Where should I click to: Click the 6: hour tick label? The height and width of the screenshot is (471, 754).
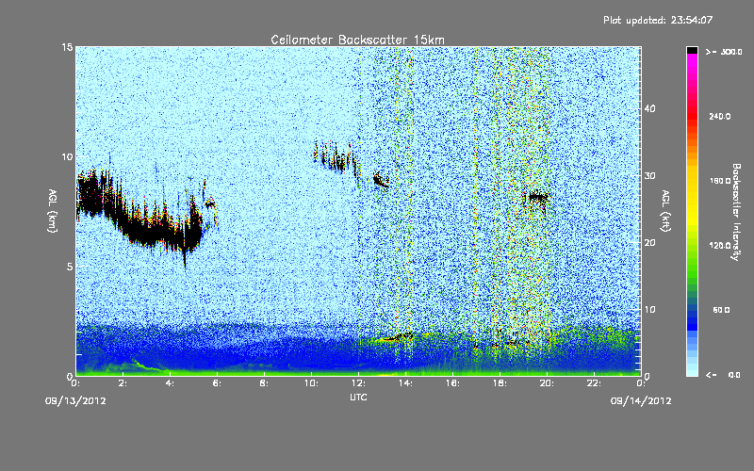point(217,383)
